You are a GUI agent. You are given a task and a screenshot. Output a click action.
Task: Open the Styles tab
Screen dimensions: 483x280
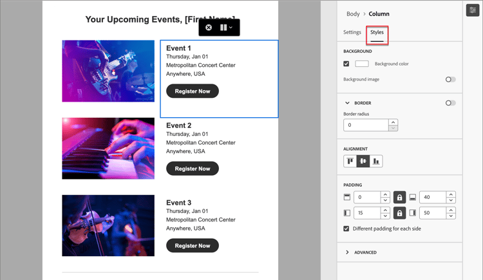(377, 32)
